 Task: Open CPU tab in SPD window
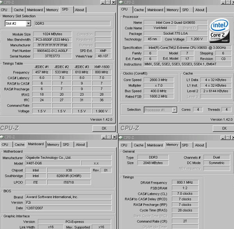[4, 10]
